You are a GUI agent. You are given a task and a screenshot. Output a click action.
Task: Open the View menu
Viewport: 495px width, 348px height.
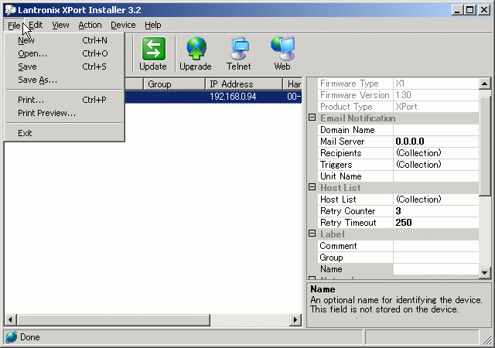[60, 25]
